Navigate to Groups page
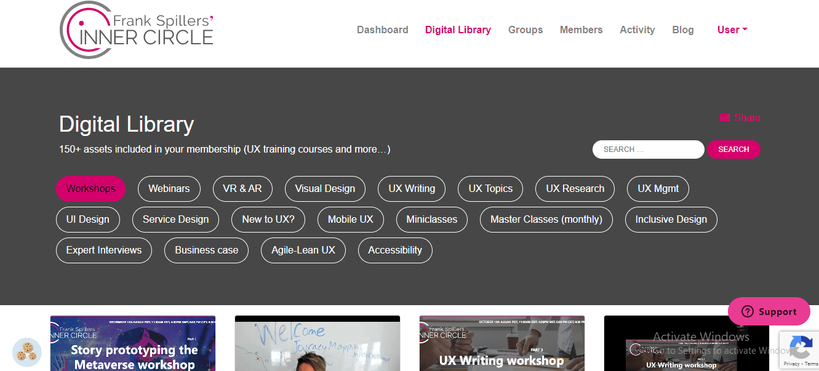 (x=525, y=30)
